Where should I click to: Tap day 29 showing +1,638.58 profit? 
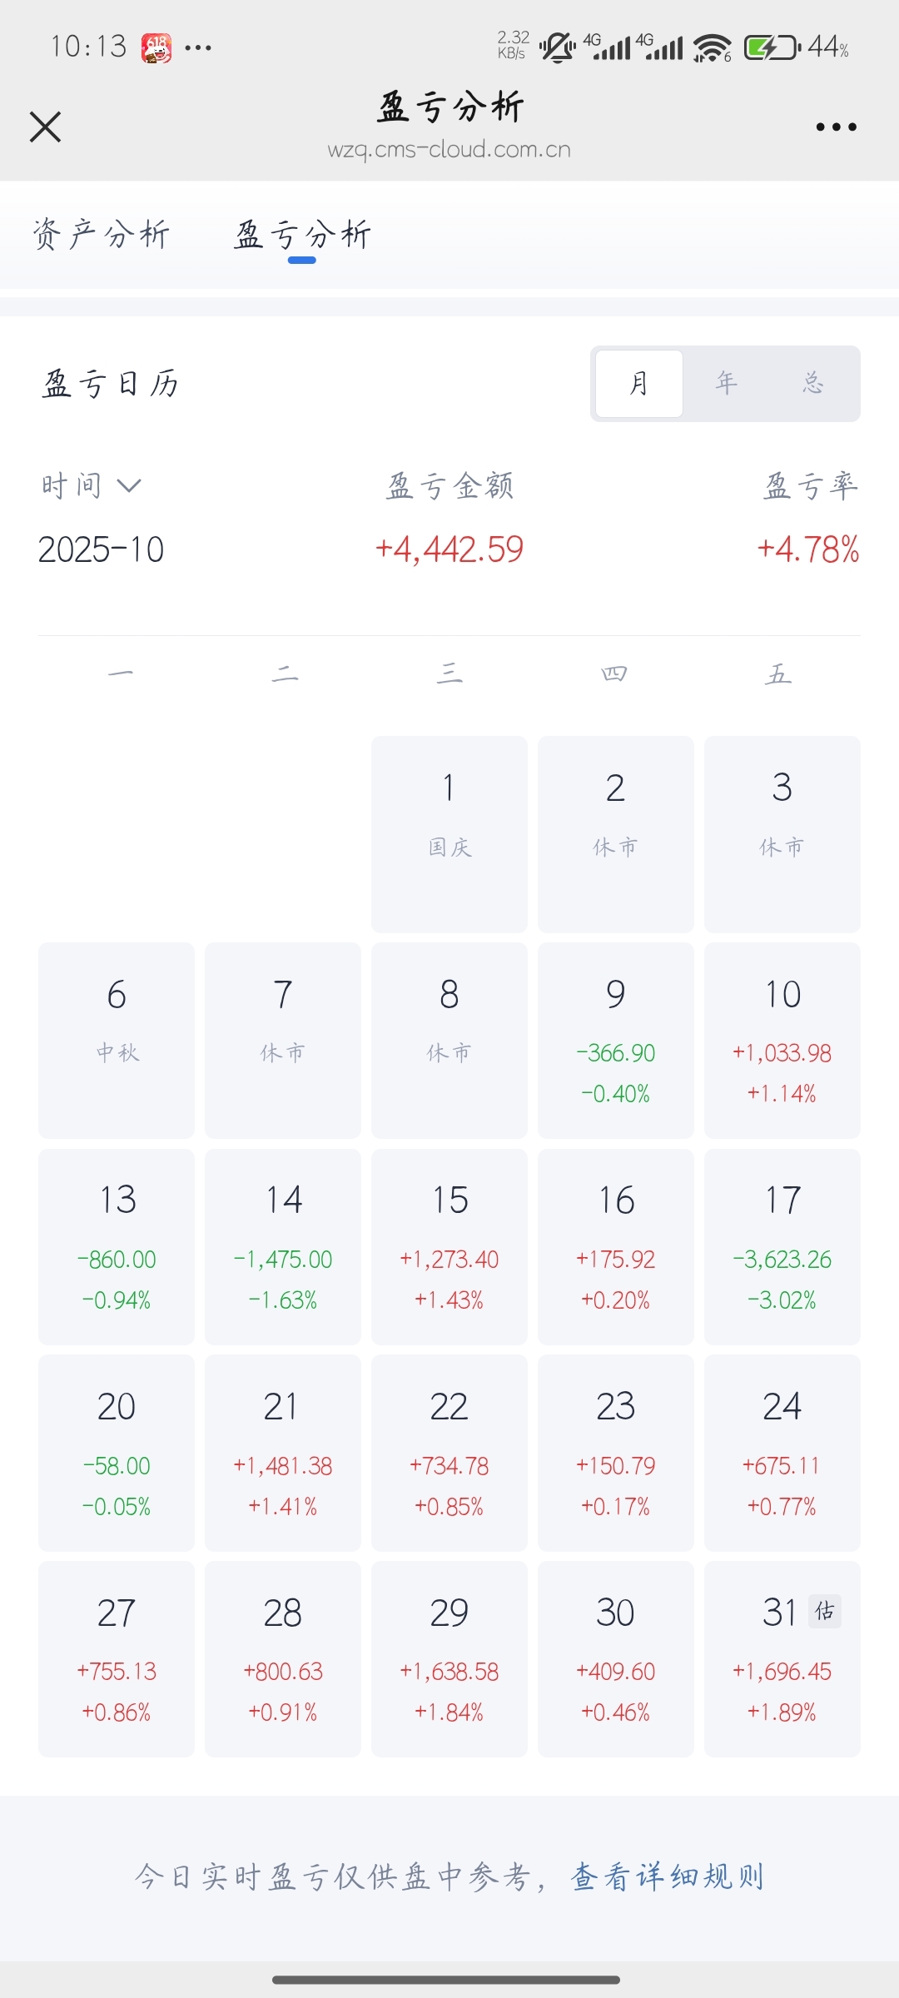[x=449, y=1658]
